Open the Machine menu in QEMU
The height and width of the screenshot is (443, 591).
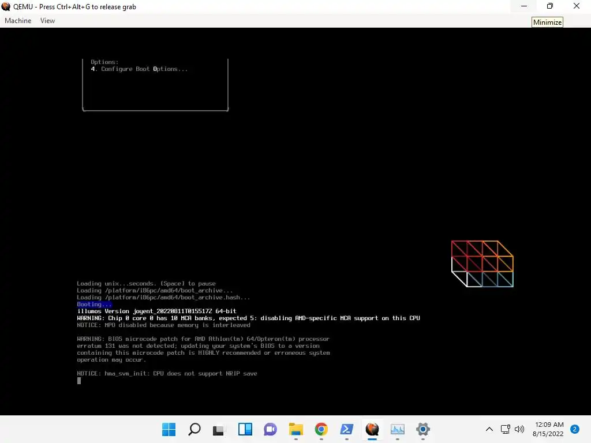tap(18, 21)
